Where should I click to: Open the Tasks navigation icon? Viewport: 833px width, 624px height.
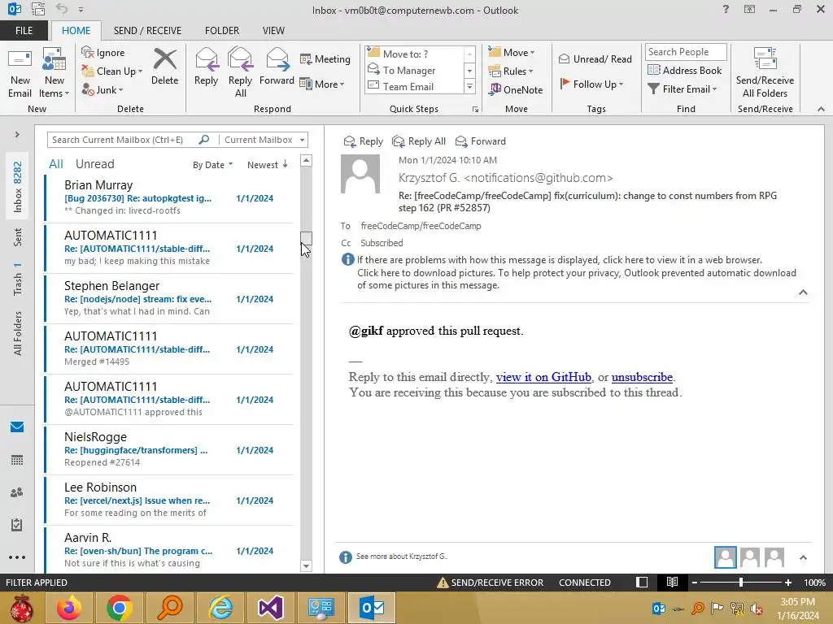pos(17,525)
